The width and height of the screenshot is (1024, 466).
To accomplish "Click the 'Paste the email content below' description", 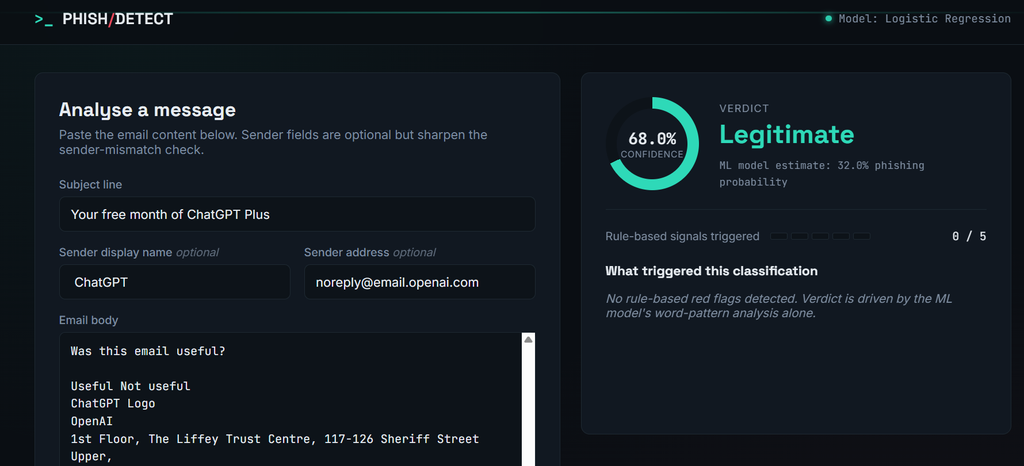I will pyautogui.click(x=273, y=142).
